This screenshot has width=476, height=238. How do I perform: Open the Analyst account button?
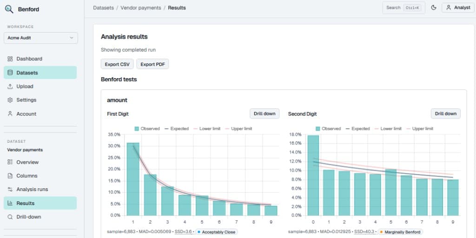point(458,7)
